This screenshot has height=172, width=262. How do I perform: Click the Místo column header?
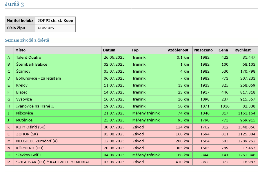tap(20, 50)
